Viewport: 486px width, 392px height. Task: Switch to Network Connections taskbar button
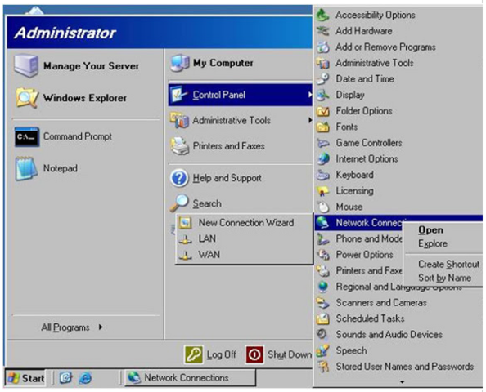click(x=190, y=378)
